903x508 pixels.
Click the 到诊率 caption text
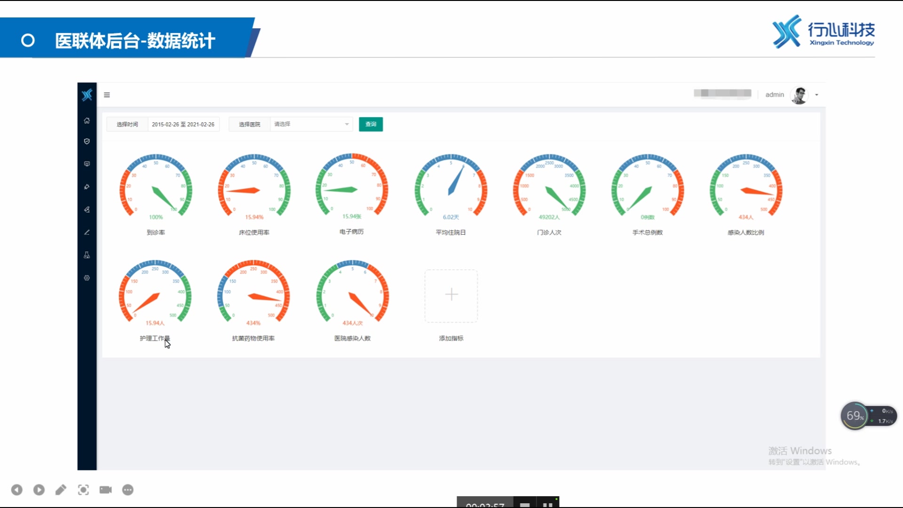coord(156,232)
